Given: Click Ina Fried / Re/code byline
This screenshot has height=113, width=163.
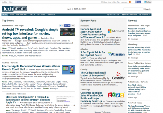Looking at the screenshot, I should click(10, 63).
